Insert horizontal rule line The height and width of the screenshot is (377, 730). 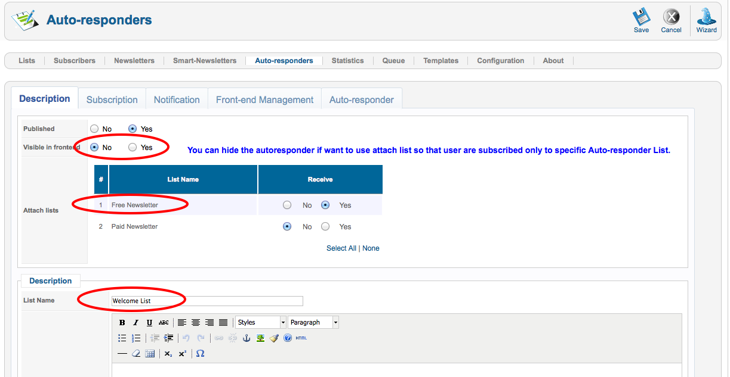[122, 353]
